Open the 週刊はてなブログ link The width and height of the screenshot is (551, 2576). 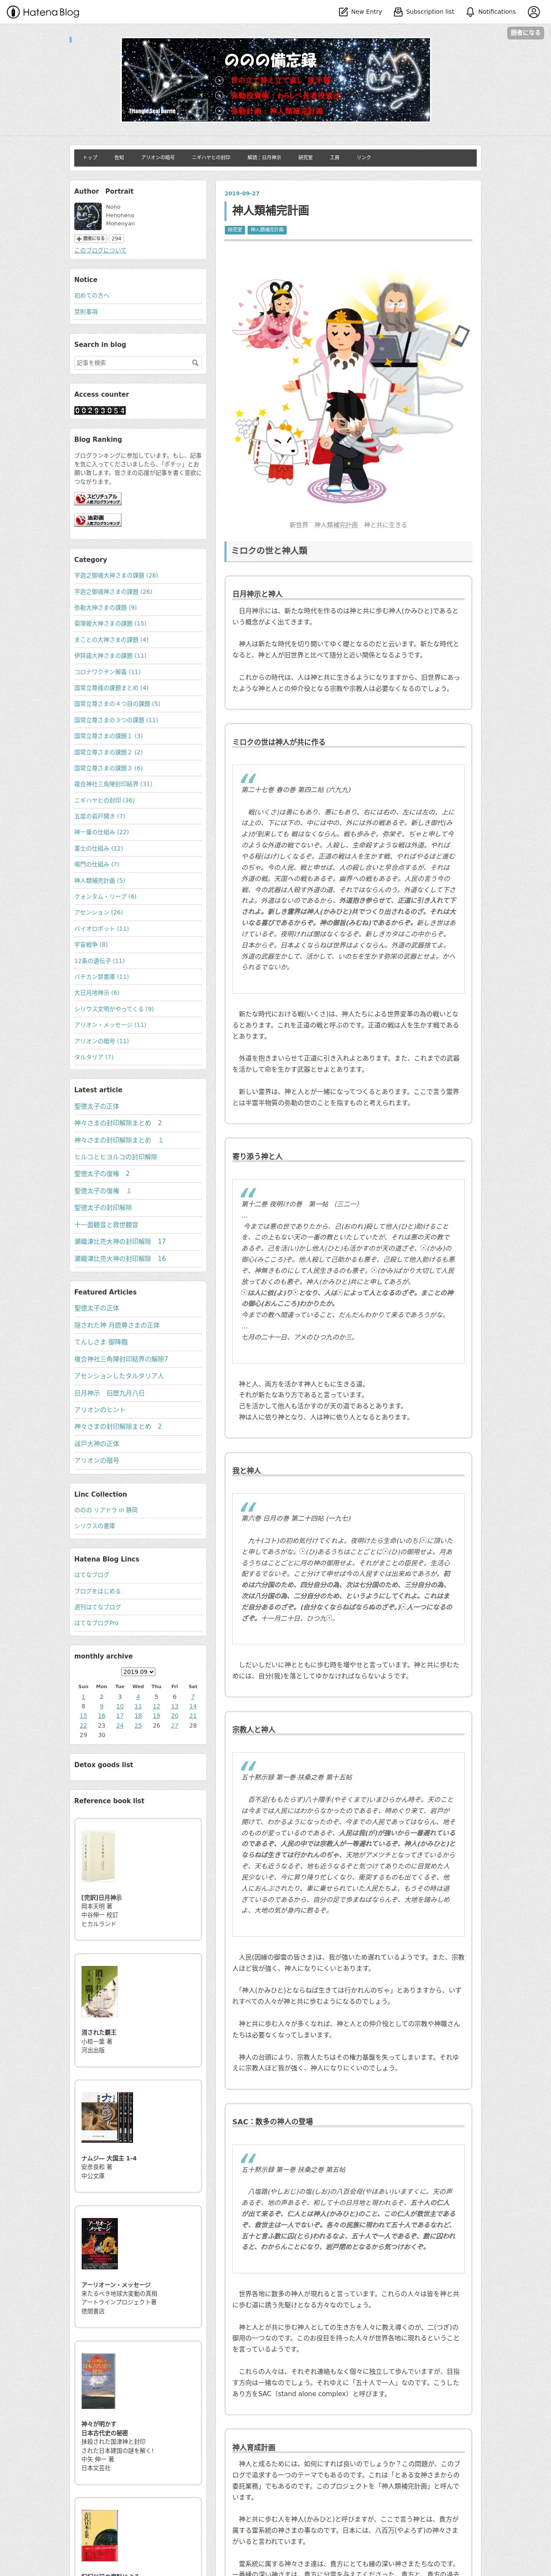click(97, 1607)
